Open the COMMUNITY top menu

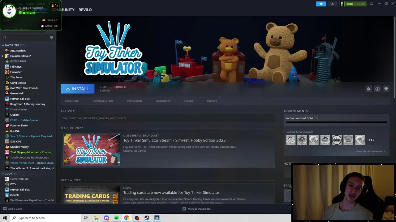coord(63,10)
